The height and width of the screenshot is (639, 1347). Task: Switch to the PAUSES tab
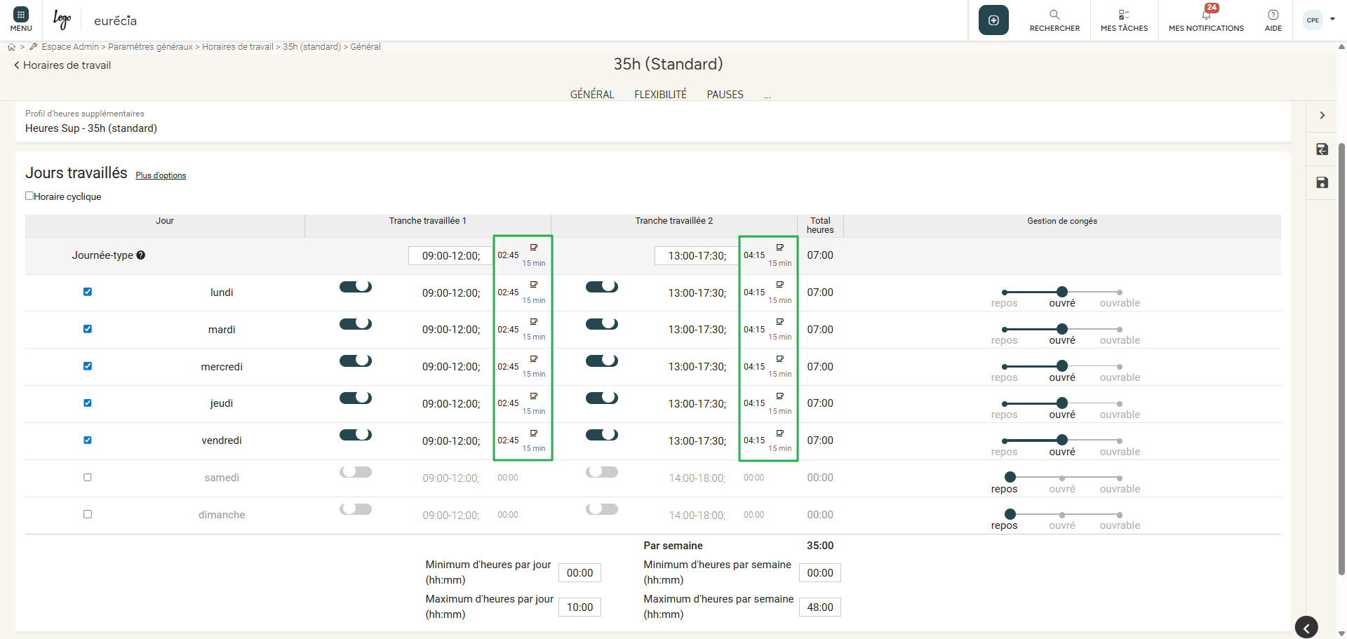[725, 95]
